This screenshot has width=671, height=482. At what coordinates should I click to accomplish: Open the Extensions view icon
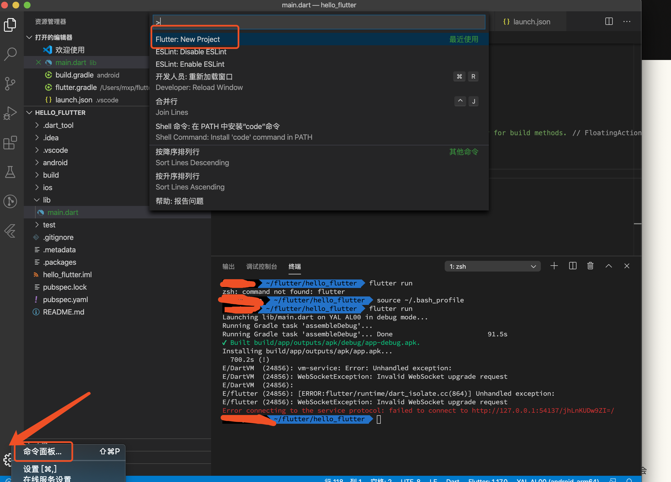coord(10,143)
